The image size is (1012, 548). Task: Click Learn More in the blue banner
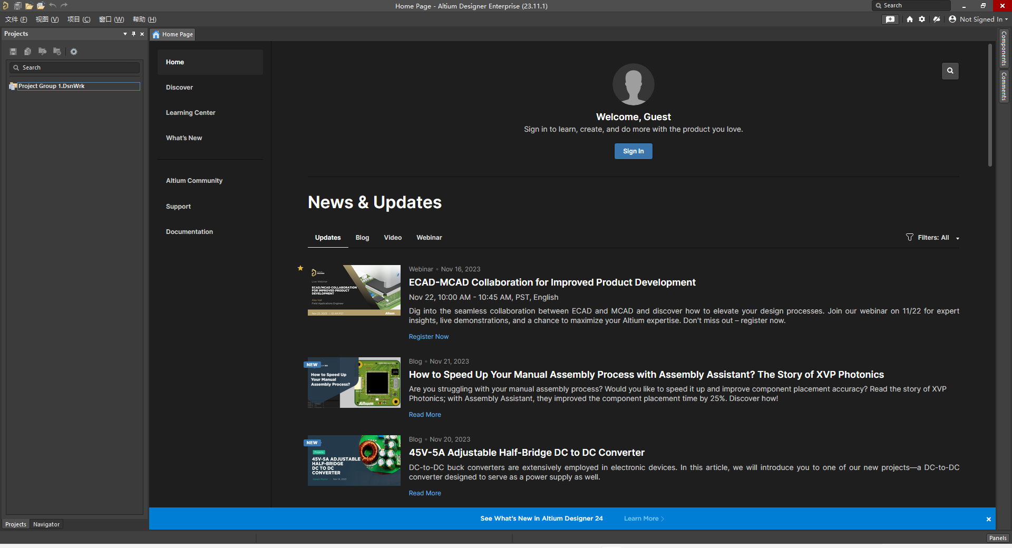644,518
